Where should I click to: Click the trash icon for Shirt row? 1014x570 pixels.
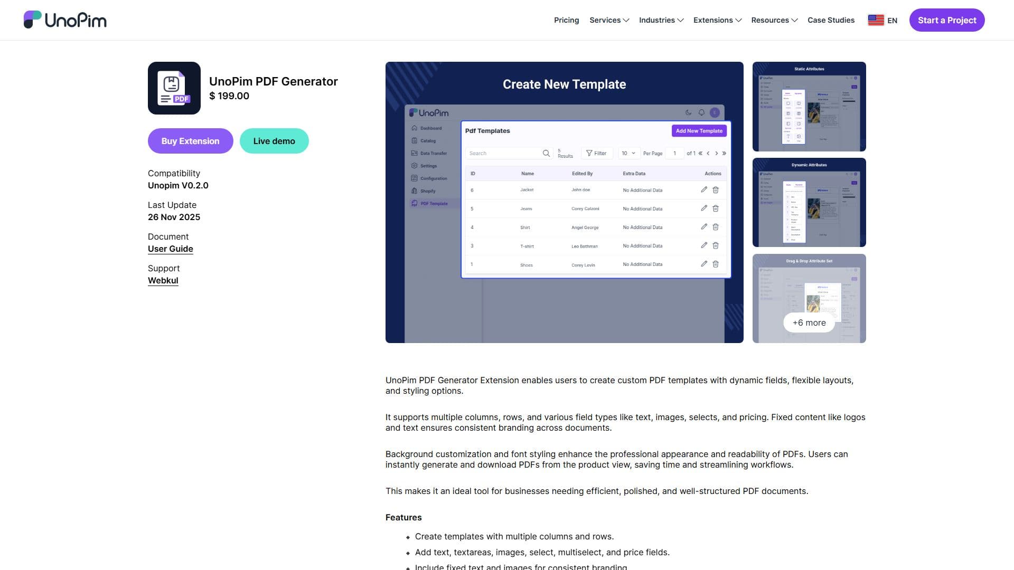715,227
